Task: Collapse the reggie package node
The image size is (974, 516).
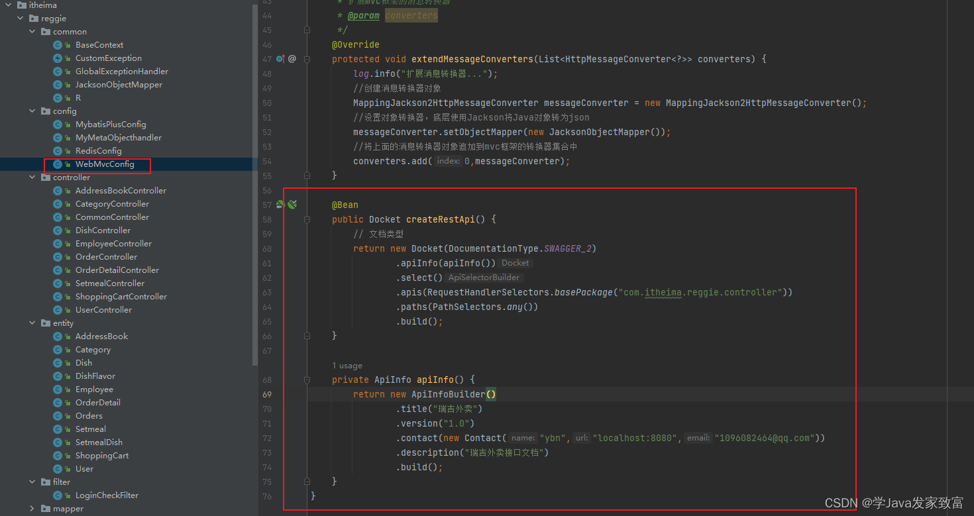Action: tap(21, 19)
